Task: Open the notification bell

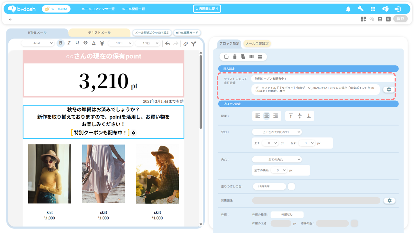Action: (x=348, y=9)
